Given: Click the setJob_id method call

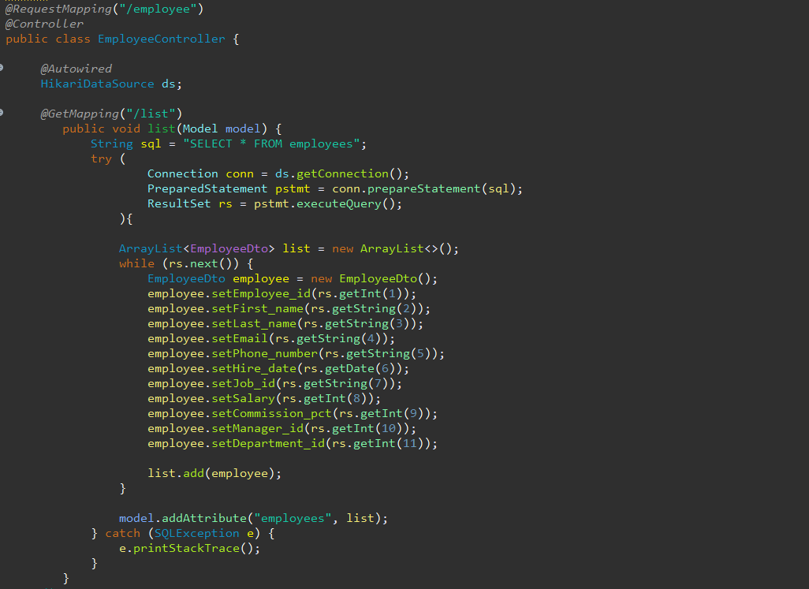Looking at the screenshot, I should [243, 383].
